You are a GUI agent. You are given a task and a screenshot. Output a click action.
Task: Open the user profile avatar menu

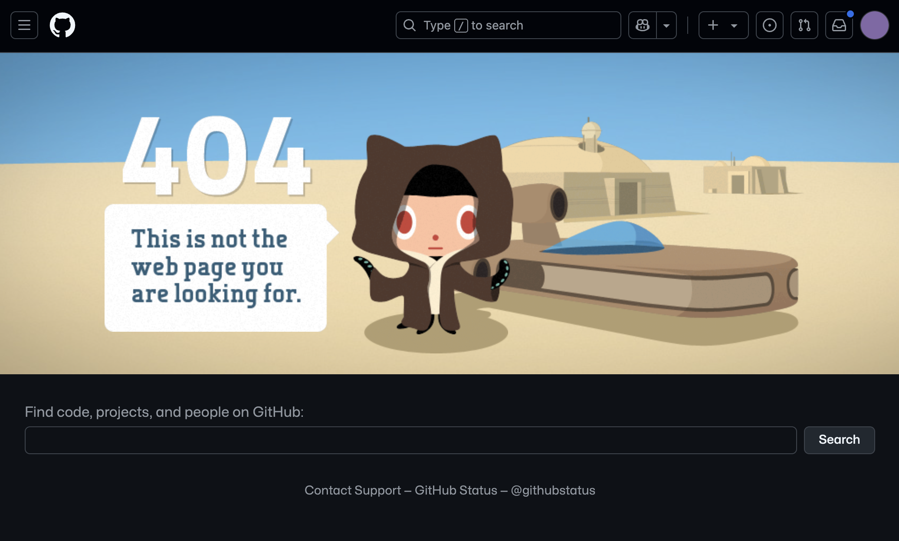[x=875, y=25]
